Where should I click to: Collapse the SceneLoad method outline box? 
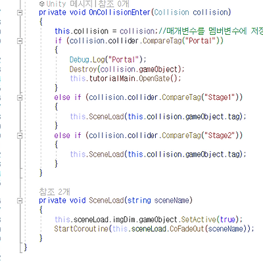tap(20, 201)
